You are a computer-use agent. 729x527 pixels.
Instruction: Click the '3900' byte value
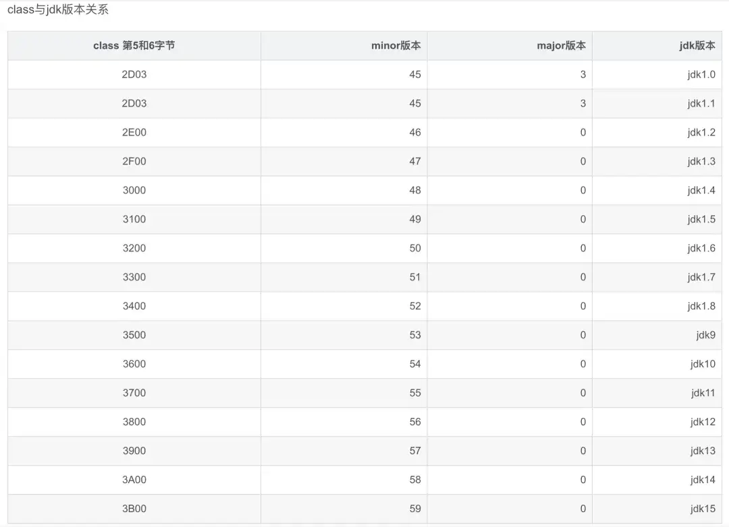(134, 451)
